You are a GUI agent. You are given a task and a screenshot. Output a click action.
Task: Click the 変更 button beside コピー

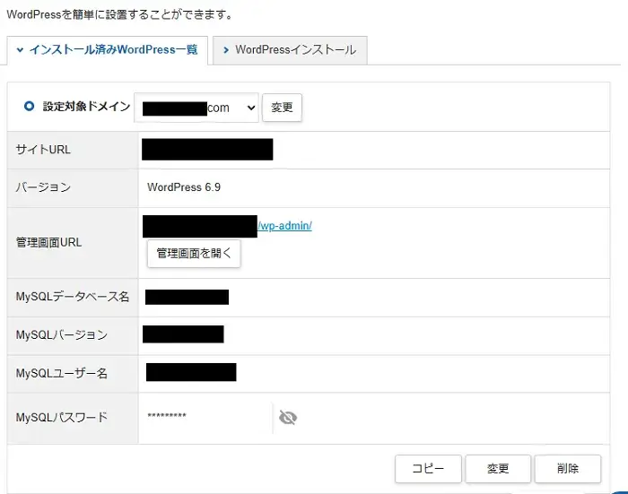coord(498,468)
